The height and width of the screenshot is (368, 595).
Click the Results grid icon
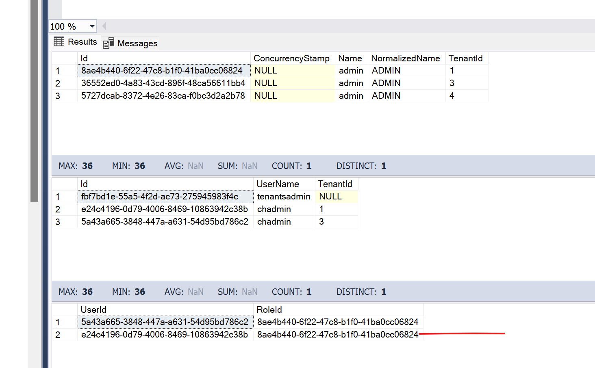[x=59, y=41]
